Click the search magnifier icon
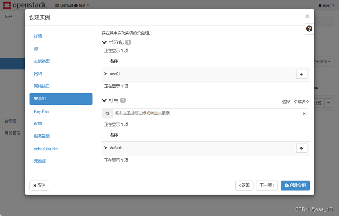 (x=107, y=114)
